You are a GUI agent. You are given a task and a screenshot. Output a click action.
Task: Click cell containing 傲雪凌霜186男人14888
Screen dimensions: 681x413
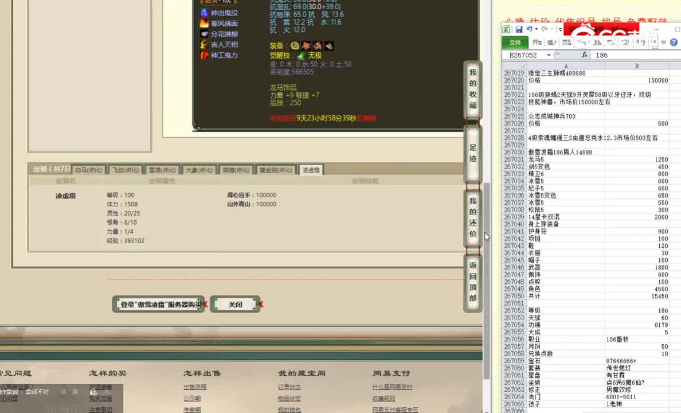pos(566,153)
